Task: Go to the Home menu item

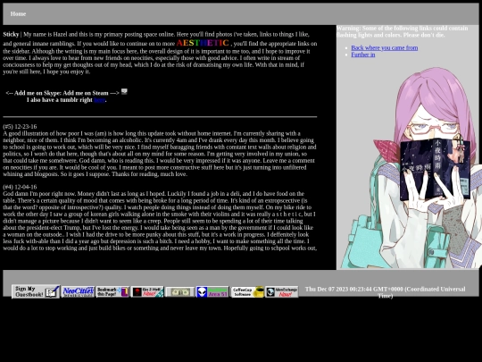Action: tap(18, 13)
